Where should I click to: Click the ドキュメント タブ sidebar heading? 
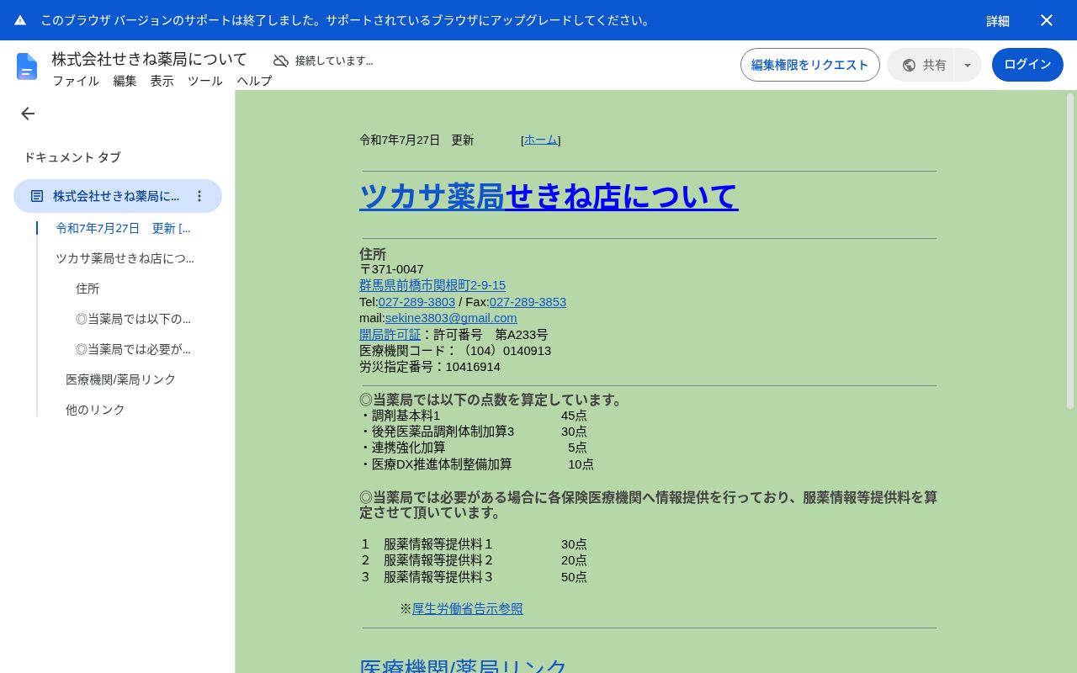click(x=72, y=157)
